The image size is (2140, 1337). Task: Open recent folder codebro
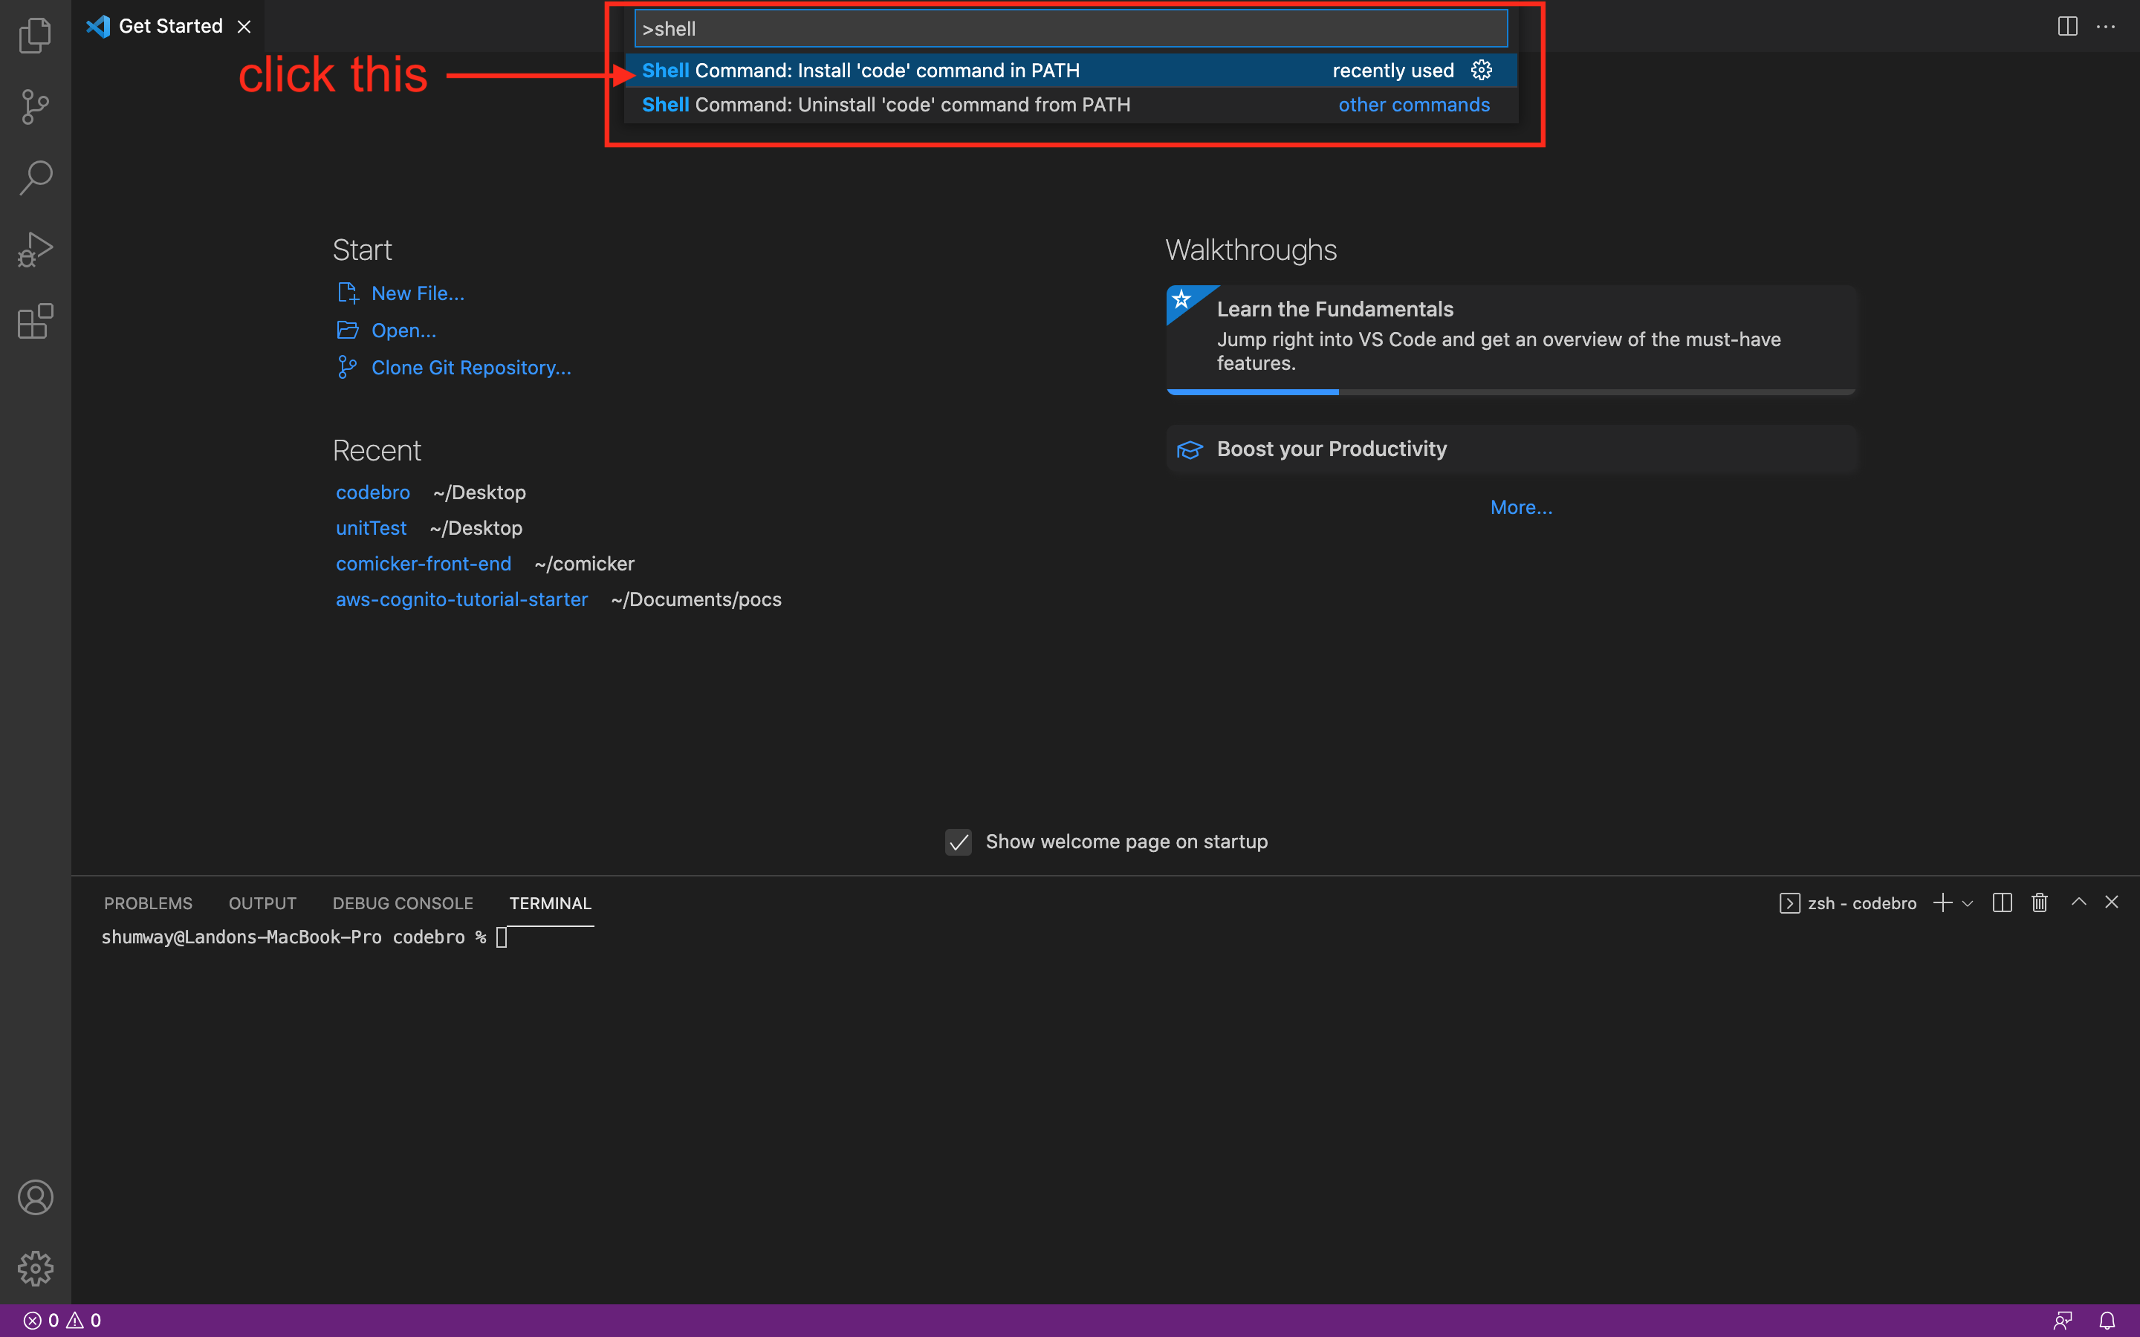[372, 492]
